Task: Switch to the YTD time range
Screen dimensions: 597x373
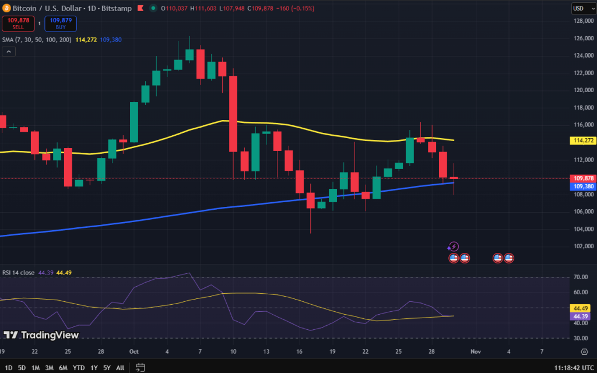Action: click(x=79, y=368)
